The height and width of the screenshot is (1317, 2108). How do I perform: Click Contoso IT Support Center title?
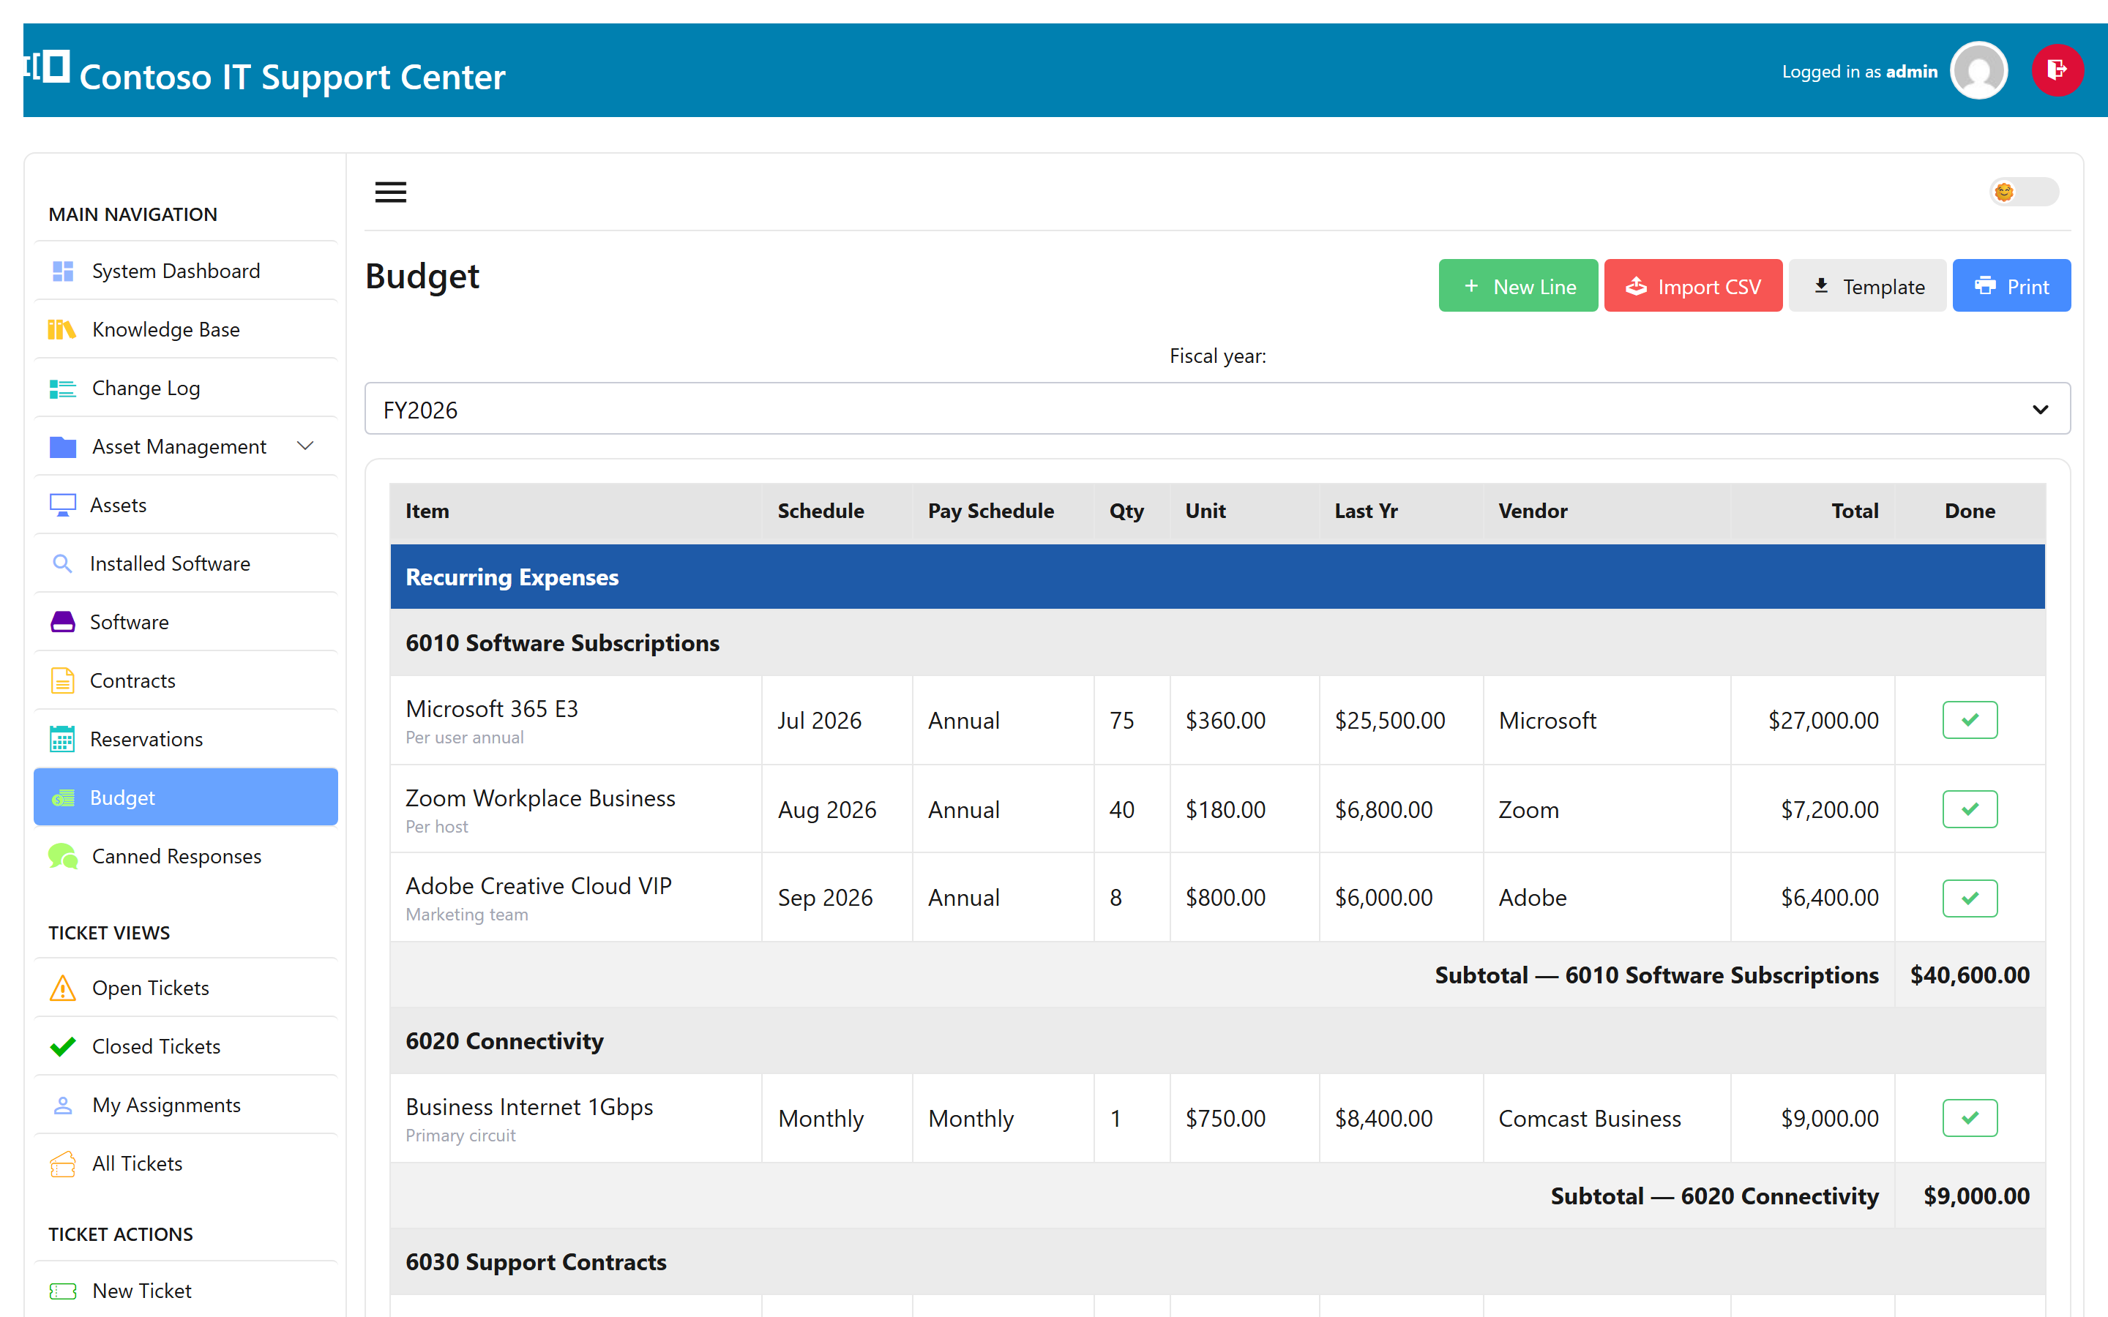[x=293, y=77]
